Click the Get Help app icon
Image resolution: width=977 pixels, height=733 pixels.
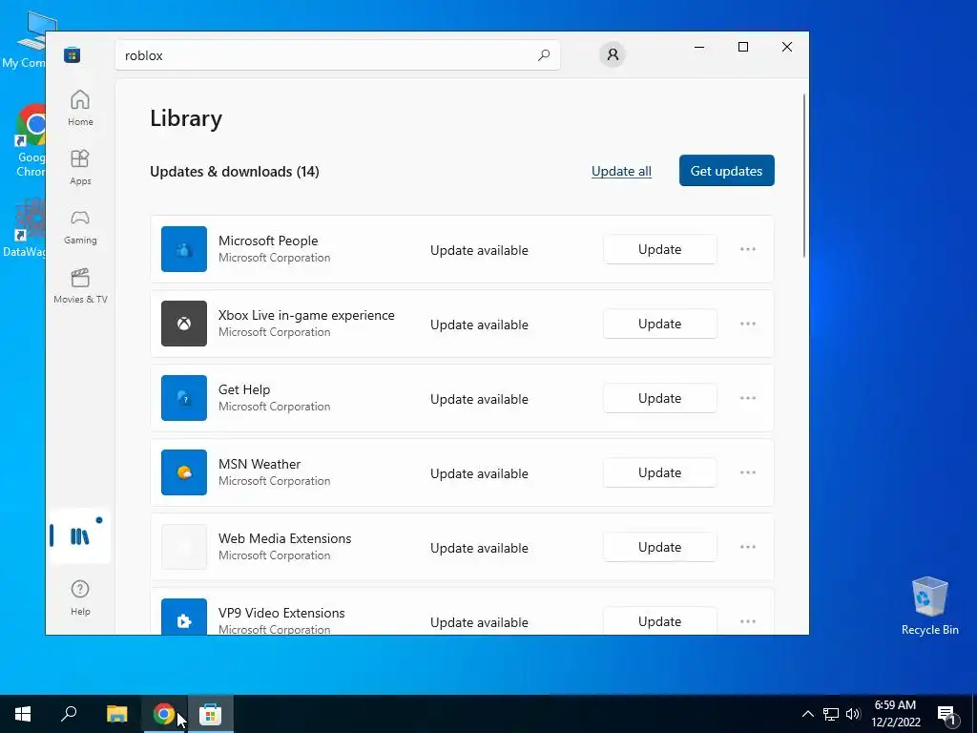(x=184, y=398)
